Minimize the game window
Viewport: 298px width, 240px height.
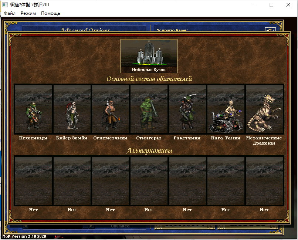255,5
